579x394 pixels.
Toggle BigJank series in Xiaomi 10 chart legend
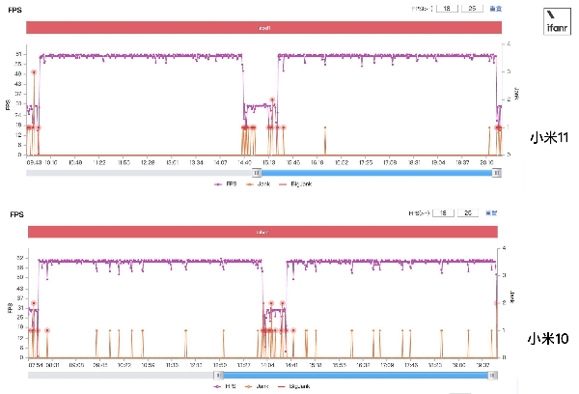pos(294,386)
